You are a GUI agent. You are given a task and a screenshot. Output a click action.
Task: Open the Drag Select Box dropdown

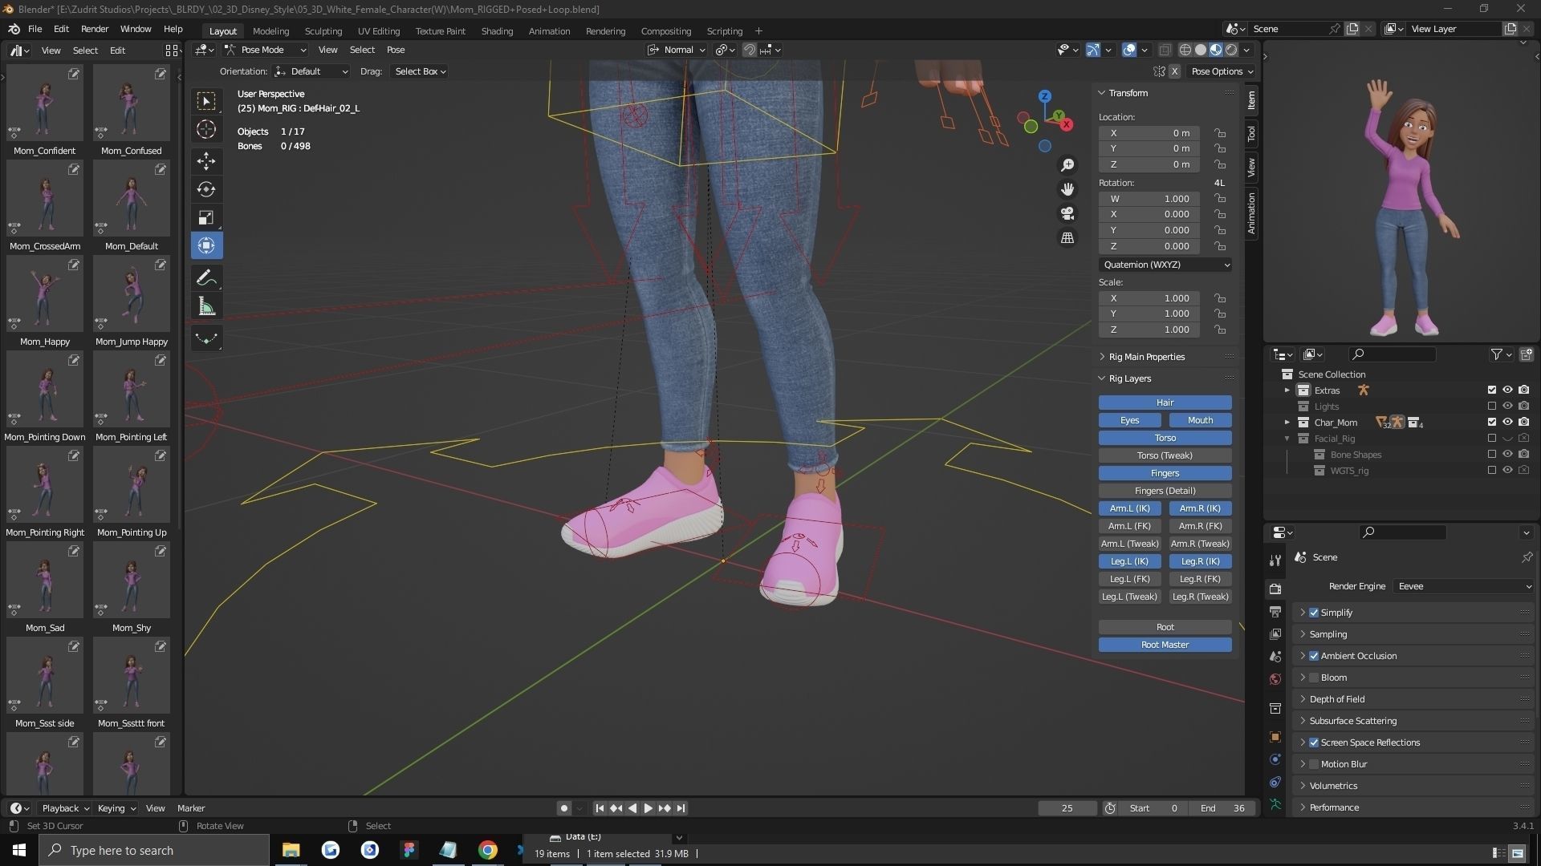[x=420, y=71]
